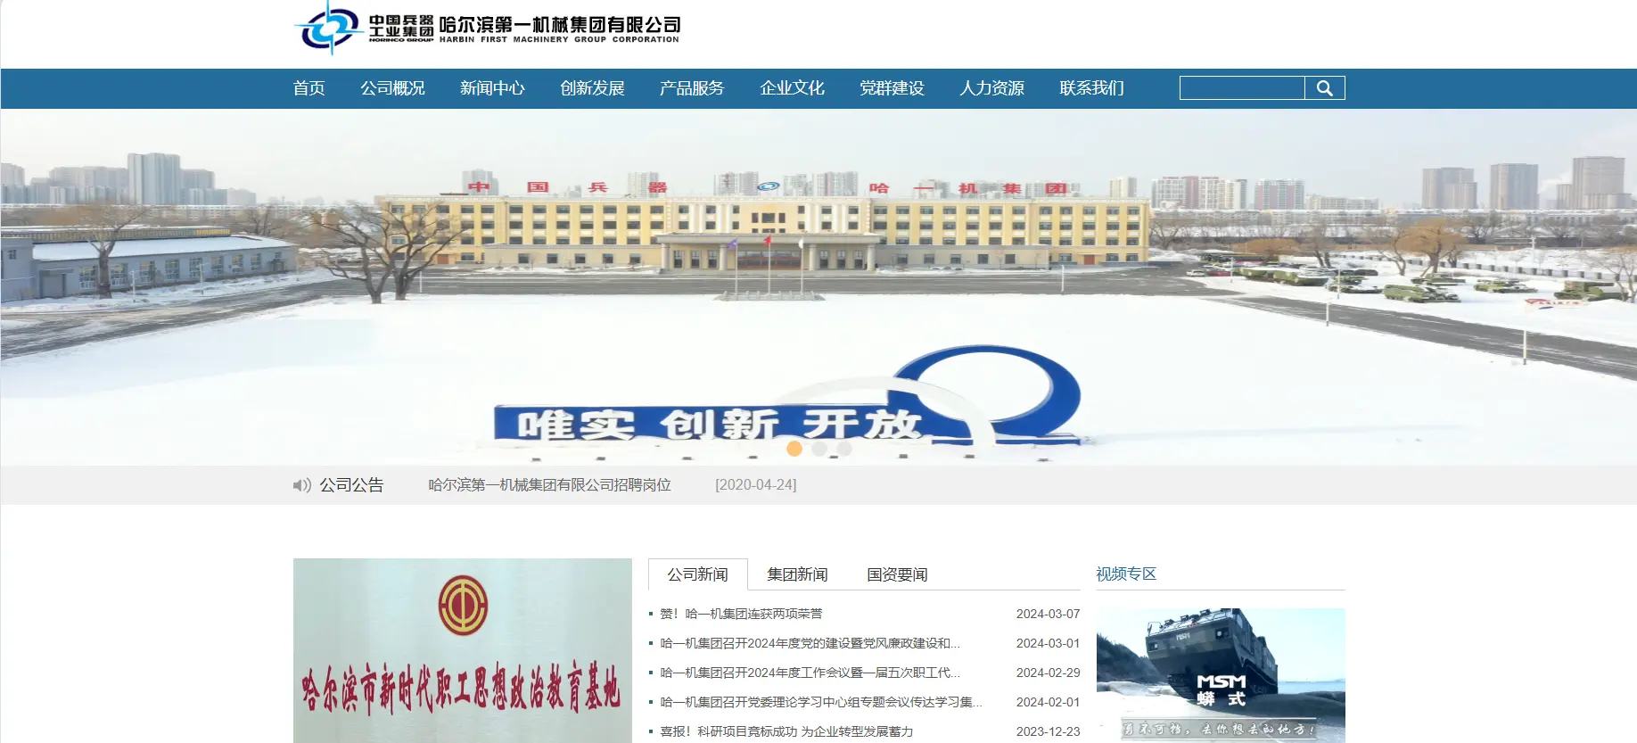1637x743 pixels.
Task: Click the search magnifier icon
Action: click(x=1324, y=87)
